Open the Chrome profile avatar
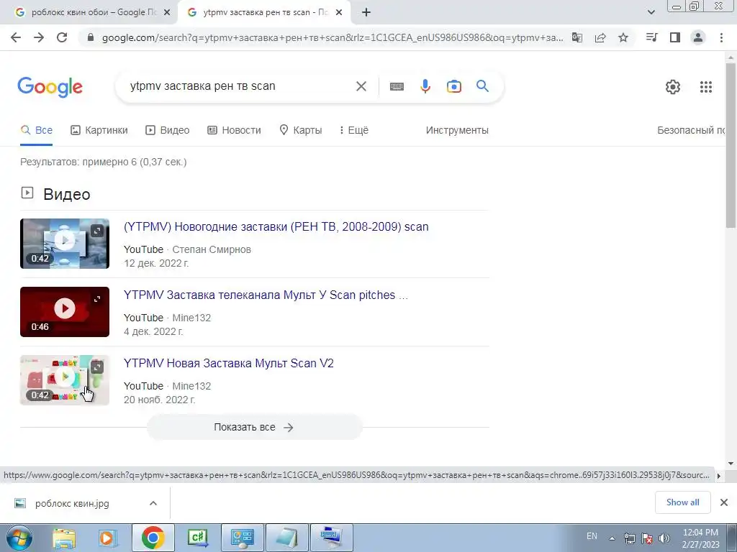 (698, 37)
